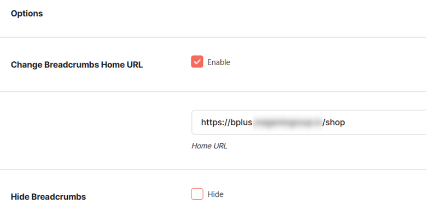Click the word "URL" in the Change Breadcrumbs label
This screenshot has height=215, width=426.
[135, 65]
